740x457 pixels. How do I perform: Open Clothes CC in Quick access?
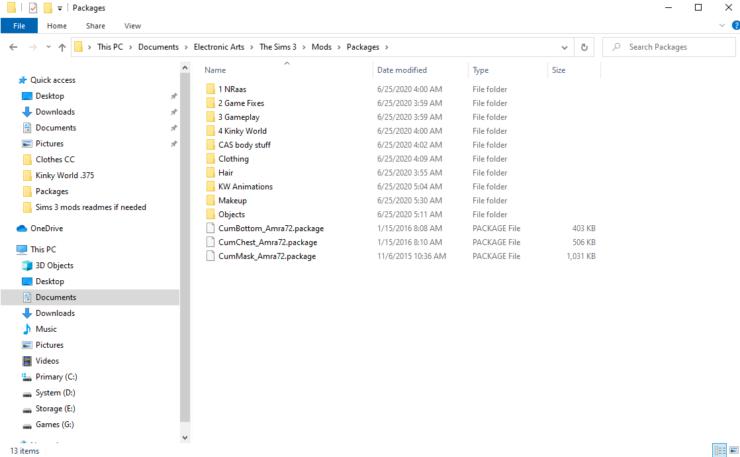[x=55, y=160]
